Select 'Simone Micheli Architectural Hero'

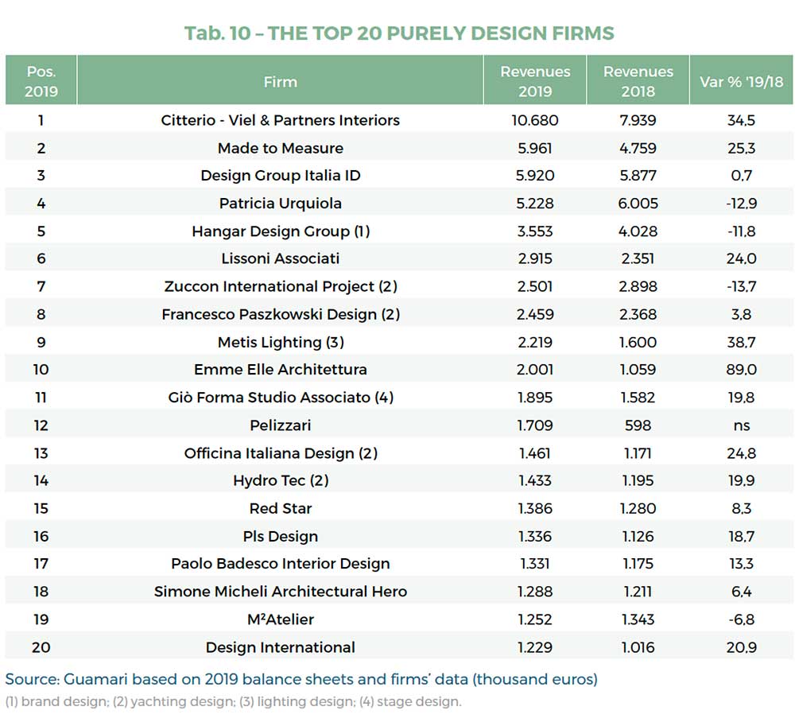[x=280, y=592]
